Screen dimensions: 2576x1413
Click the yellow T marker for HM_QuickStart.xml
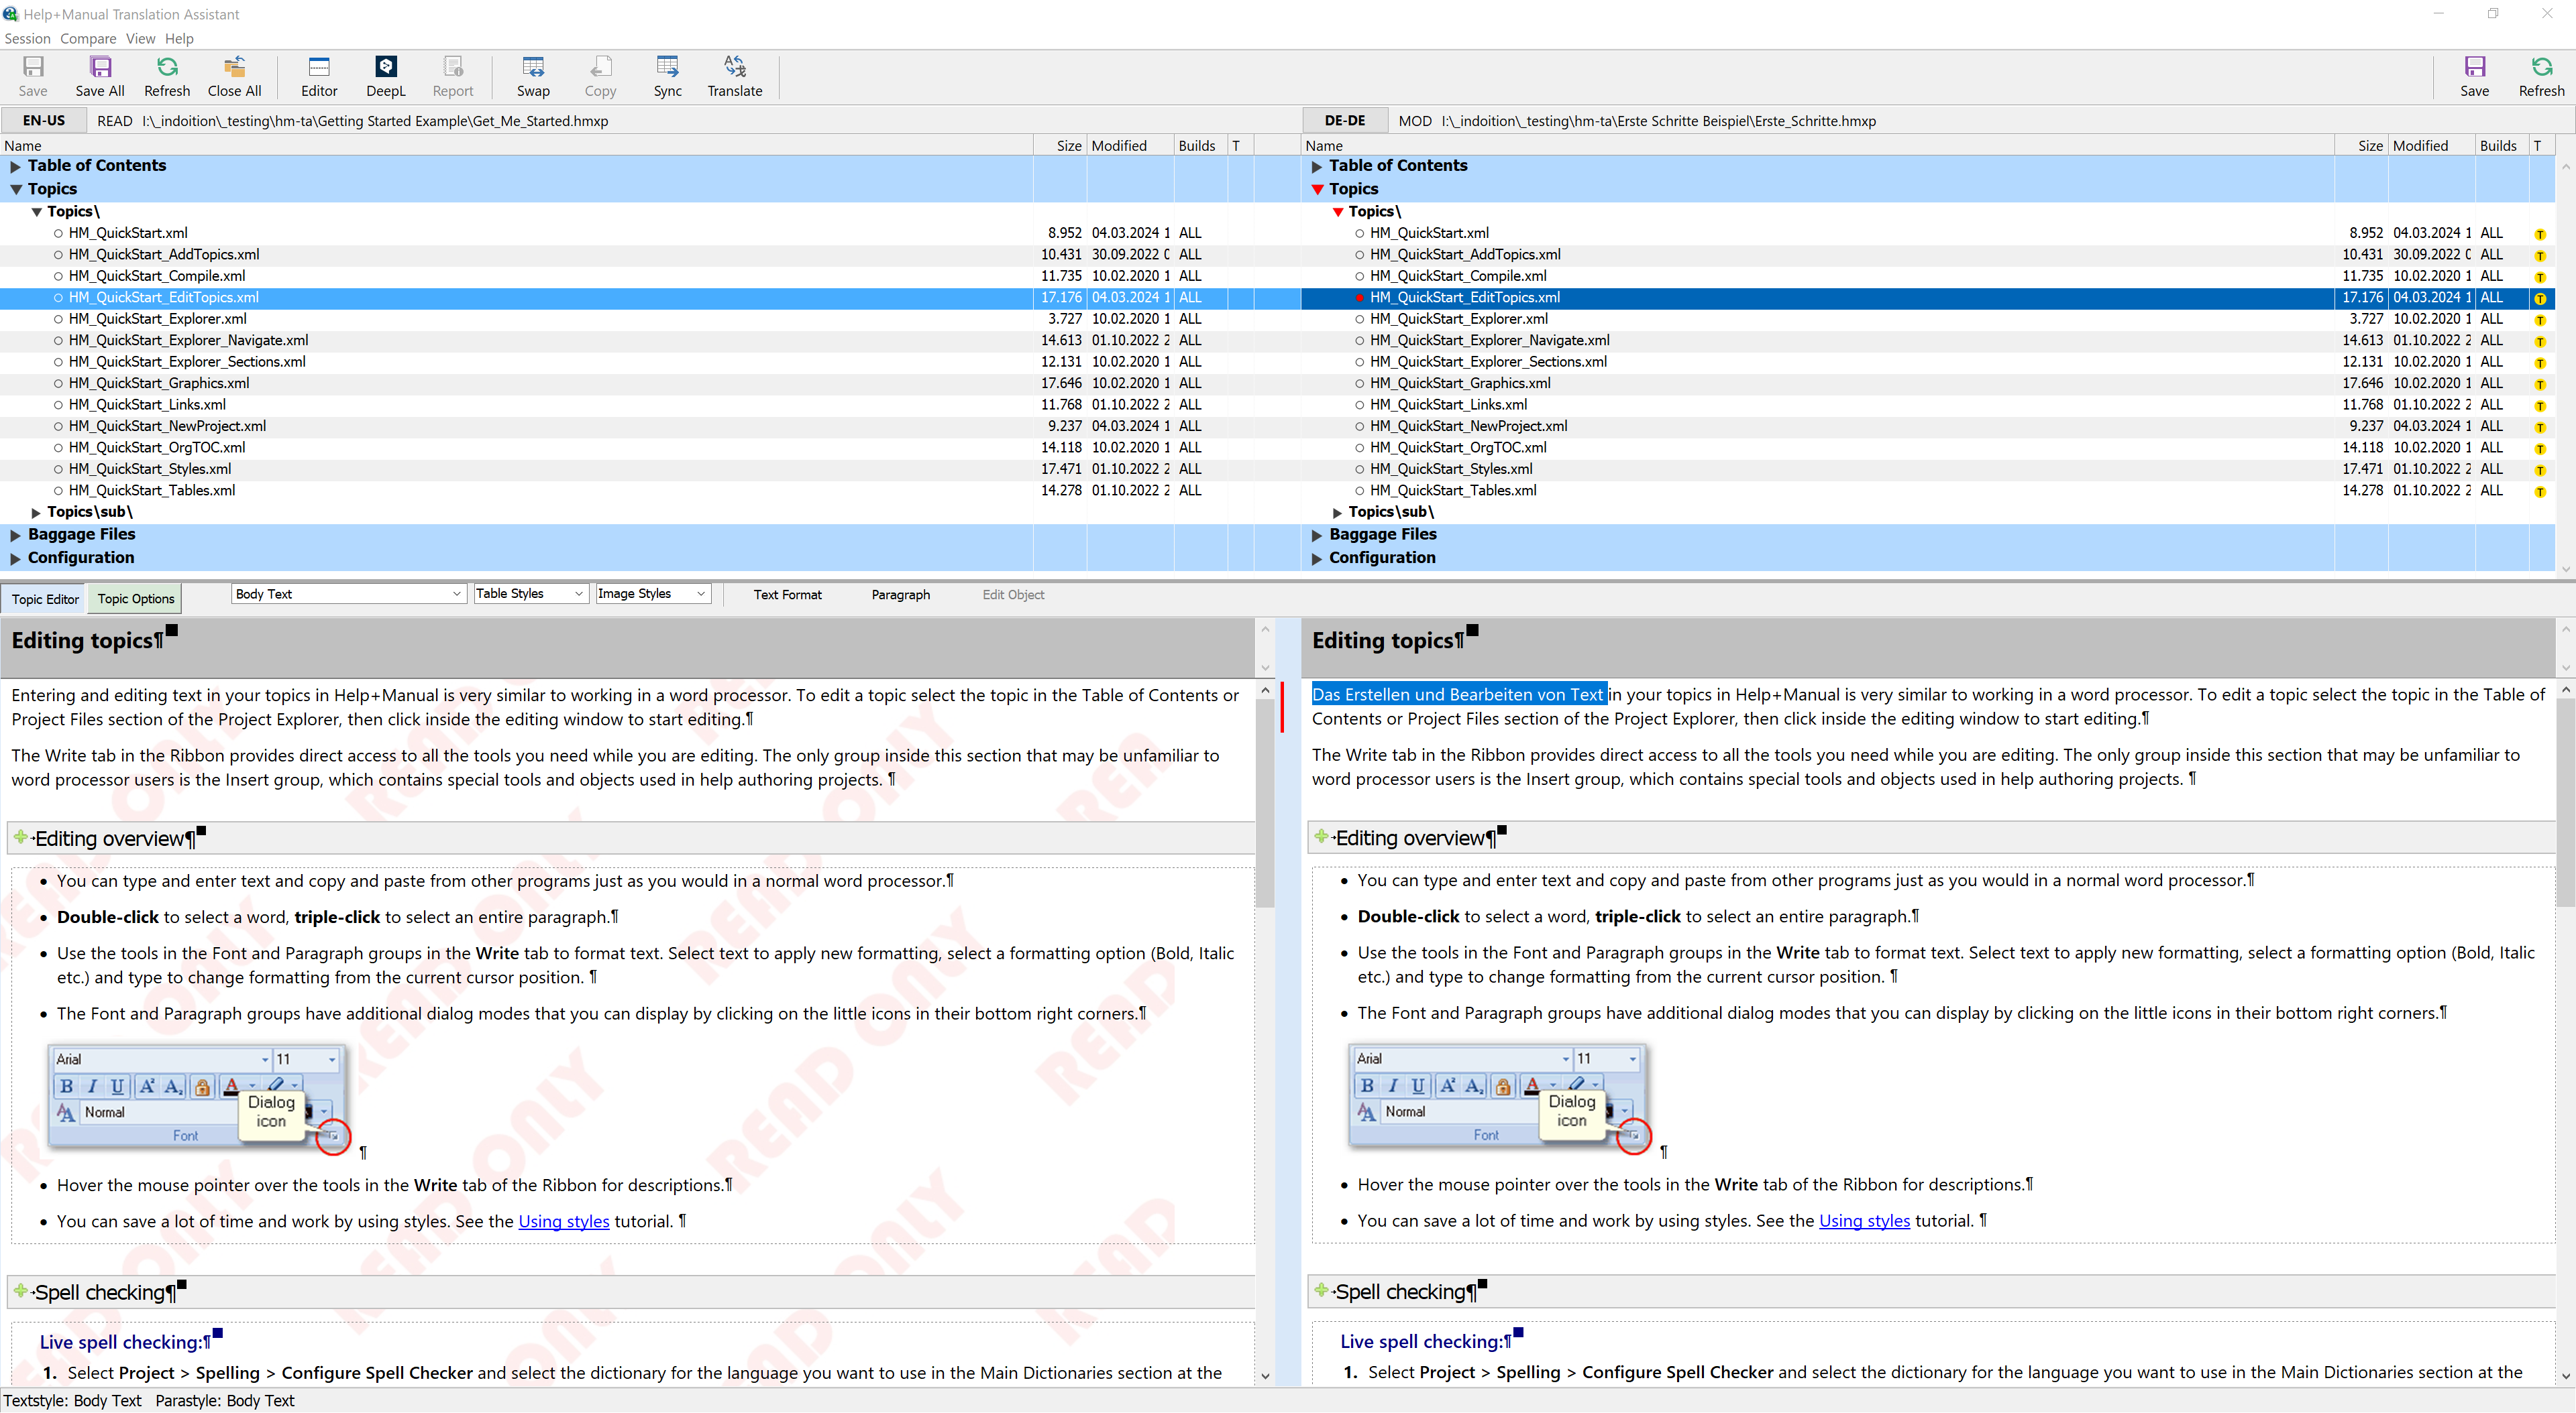[x=2540, y=234]
